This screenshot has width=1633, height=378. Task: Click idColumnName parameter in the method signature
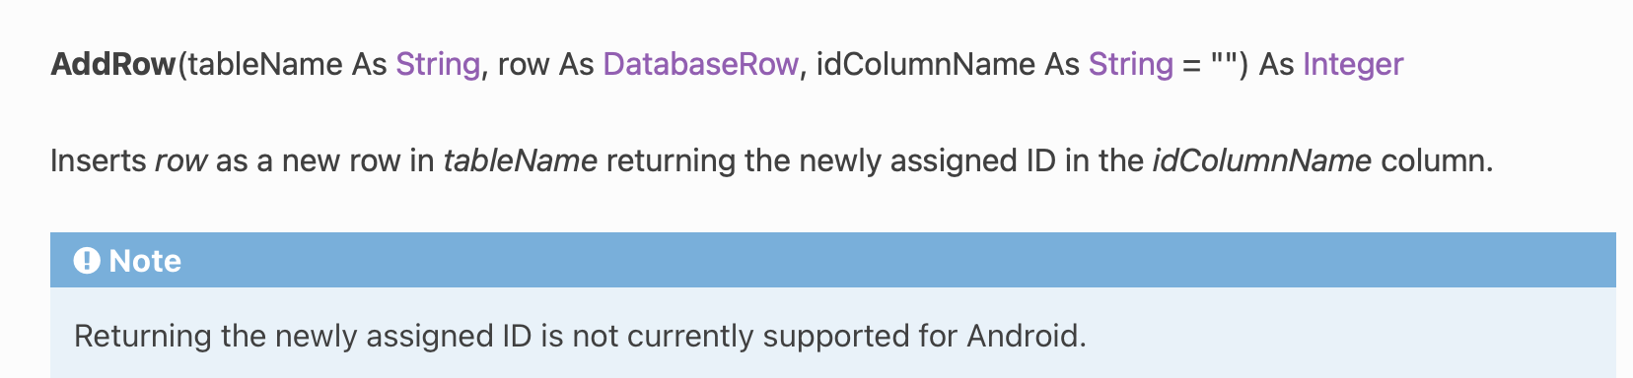tap(925, 64)
